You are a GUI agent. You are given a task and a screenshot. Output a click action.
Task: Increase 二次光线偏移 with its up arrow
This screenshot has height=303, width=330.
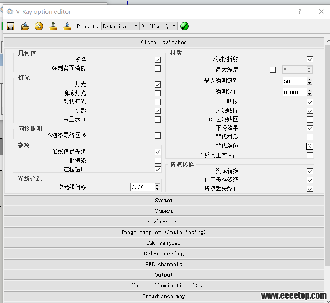coord(158,185)
